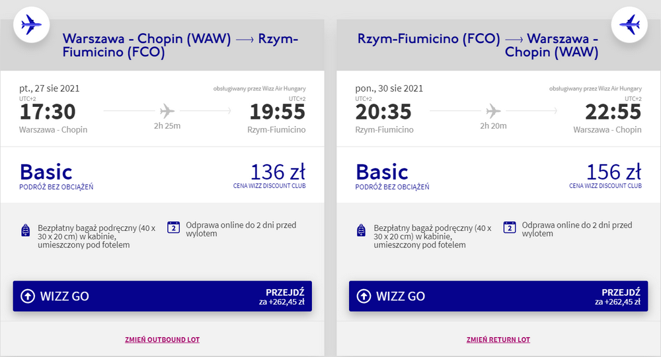Viewport: 661px width, 357px height.
Task: Click the plane icon above 2h 20m duration
Action: click(x=493, y=111)
